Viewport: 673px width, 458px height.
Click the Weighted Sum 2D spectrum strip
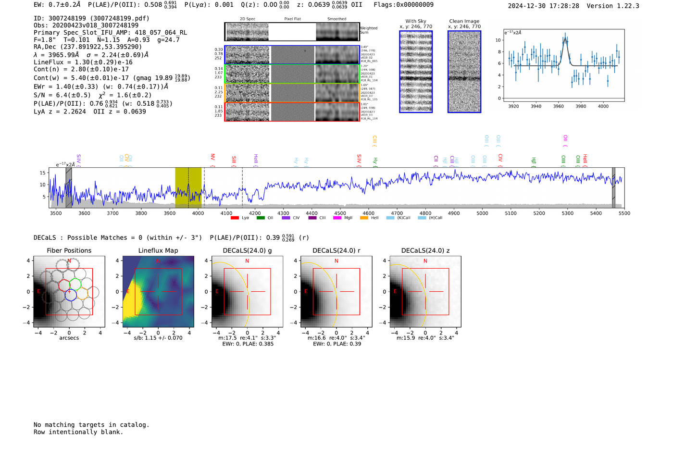point(292,32)
